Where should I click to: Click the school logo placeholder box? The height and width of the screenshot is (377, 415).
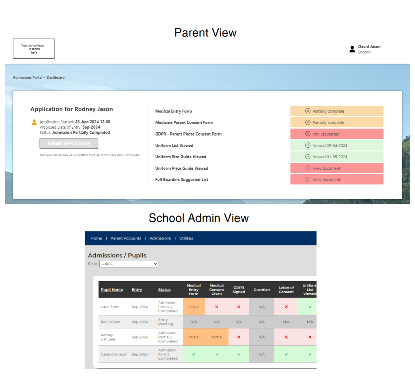click(34, 48)
